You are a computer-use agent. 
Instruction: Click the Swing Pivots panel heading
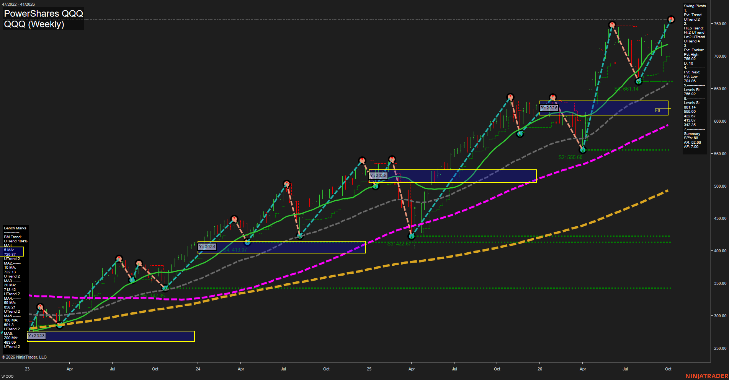(x=695, y=6)
